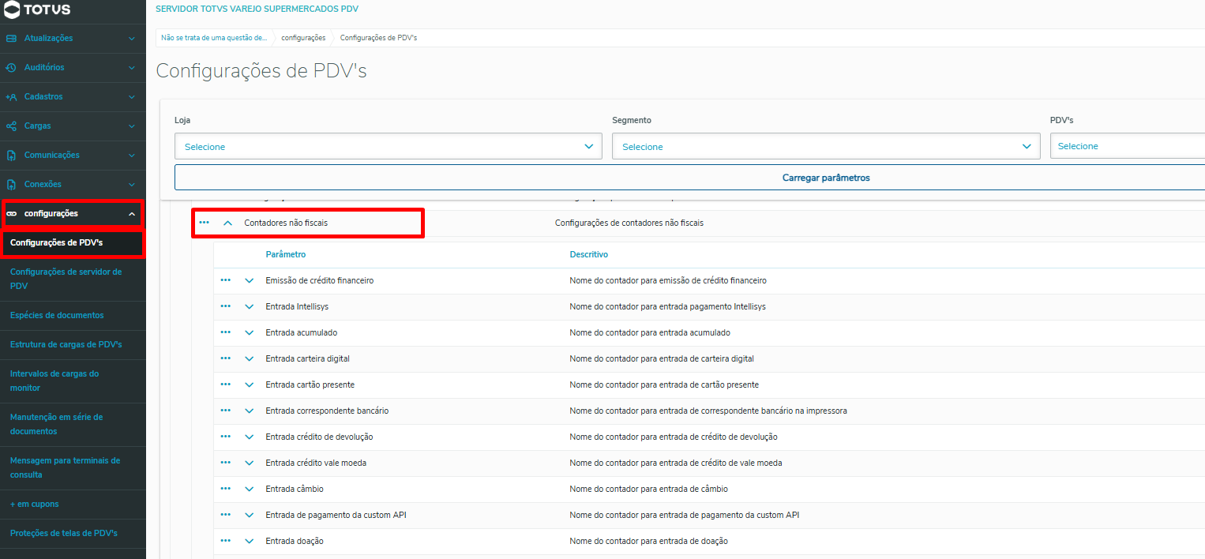
Task: Click the Cadastros sidebar icon
Action: 11,96
